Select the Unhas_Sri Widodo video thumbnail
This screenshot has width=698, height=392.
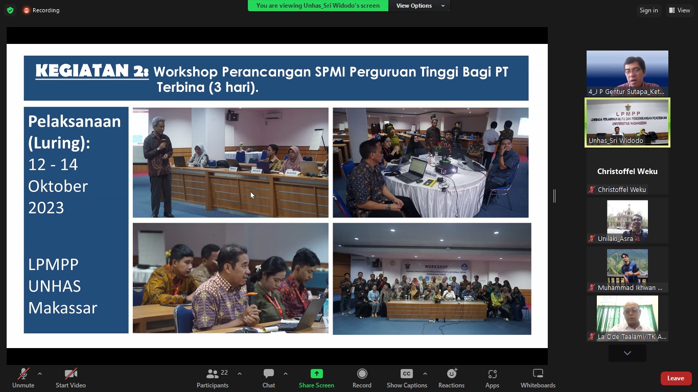pyautogui.click(x=627, y=122)
